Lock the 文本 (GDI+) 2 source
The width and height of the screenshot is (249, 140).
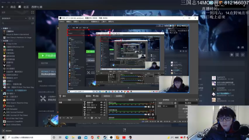tap(104, 105)
